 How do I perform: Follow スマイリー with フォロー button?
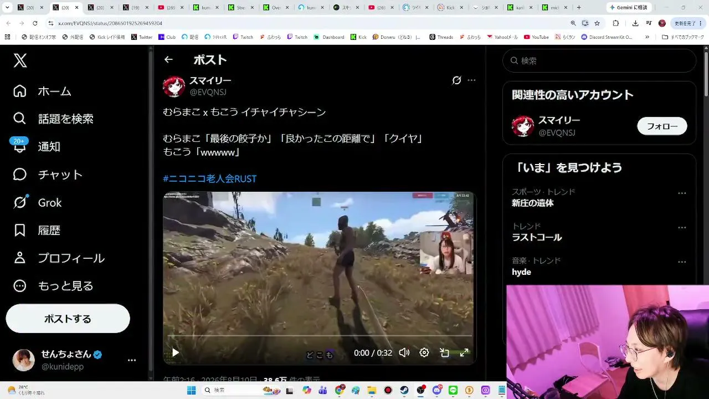(x=662, y=126)
